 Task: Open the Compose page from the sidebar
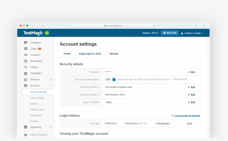pos(35,42)
